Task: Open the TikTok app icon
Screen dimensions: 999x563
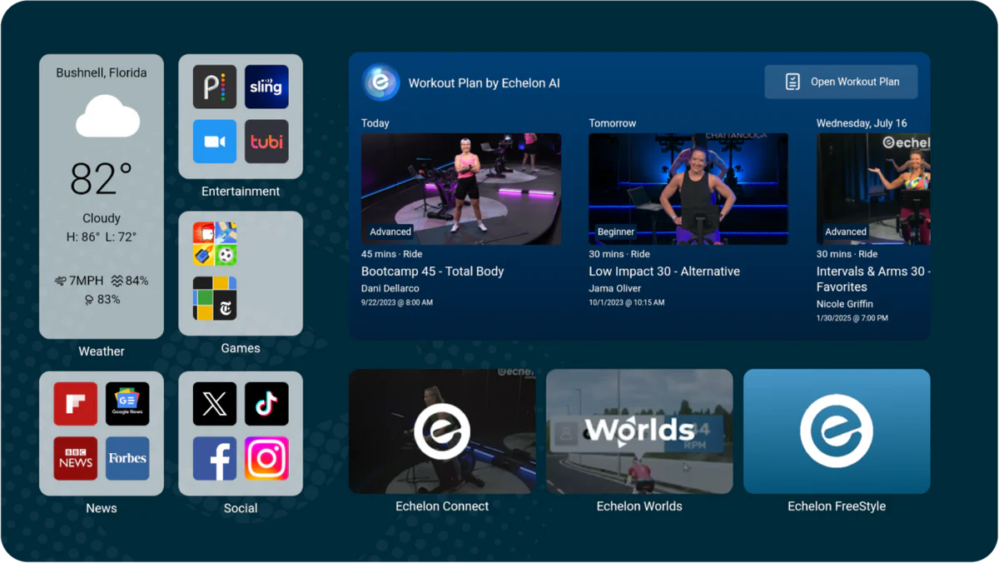Action: 266,404
